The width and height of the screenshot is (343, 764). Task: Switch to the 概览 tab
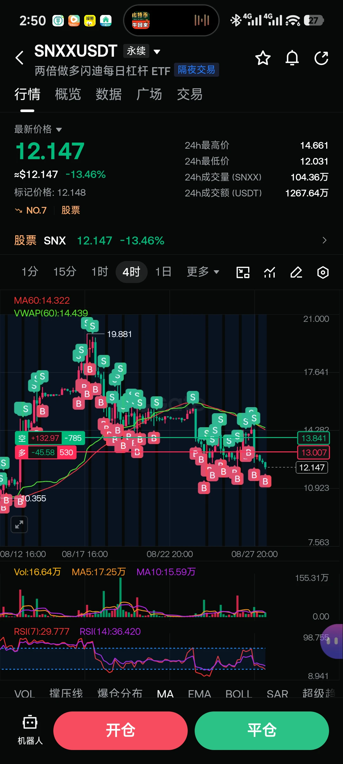(68, 94)
